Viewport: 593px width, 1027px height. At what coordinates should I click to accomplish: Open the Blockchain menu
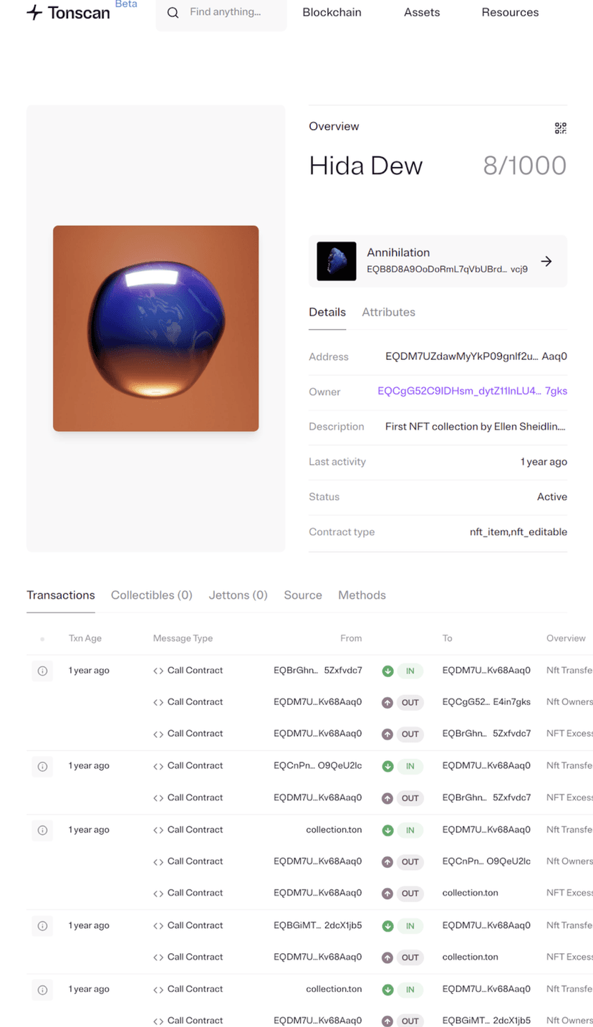tap(332, 12)
